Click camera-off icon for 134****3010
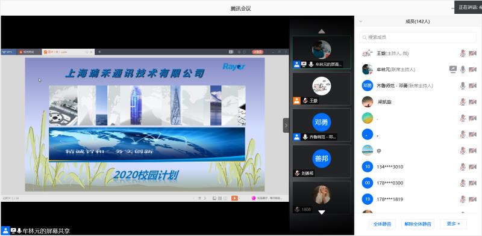 pyautogui.click(x=472, y=167)
